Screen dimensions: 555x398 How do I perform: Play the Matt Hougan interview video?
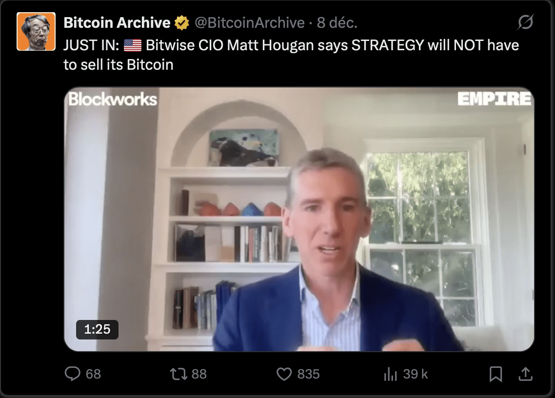click(299, 219)
